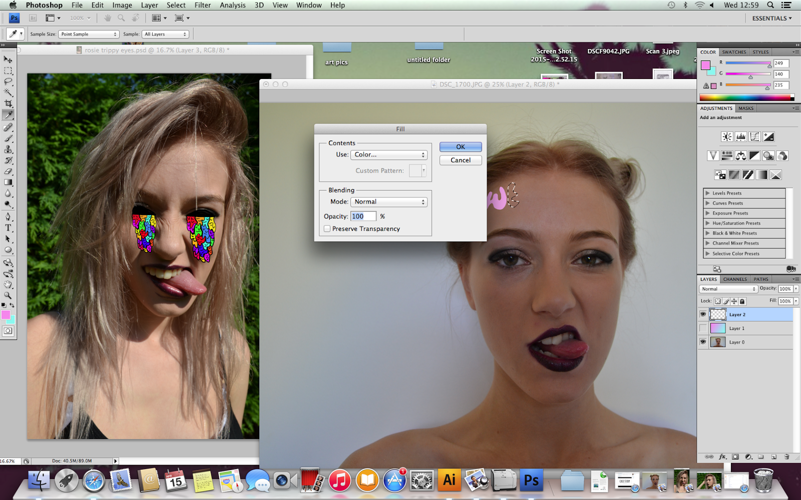Select the Magic Wand tool
This screenshot has height=500, width=801.
[x=8, y=92]
